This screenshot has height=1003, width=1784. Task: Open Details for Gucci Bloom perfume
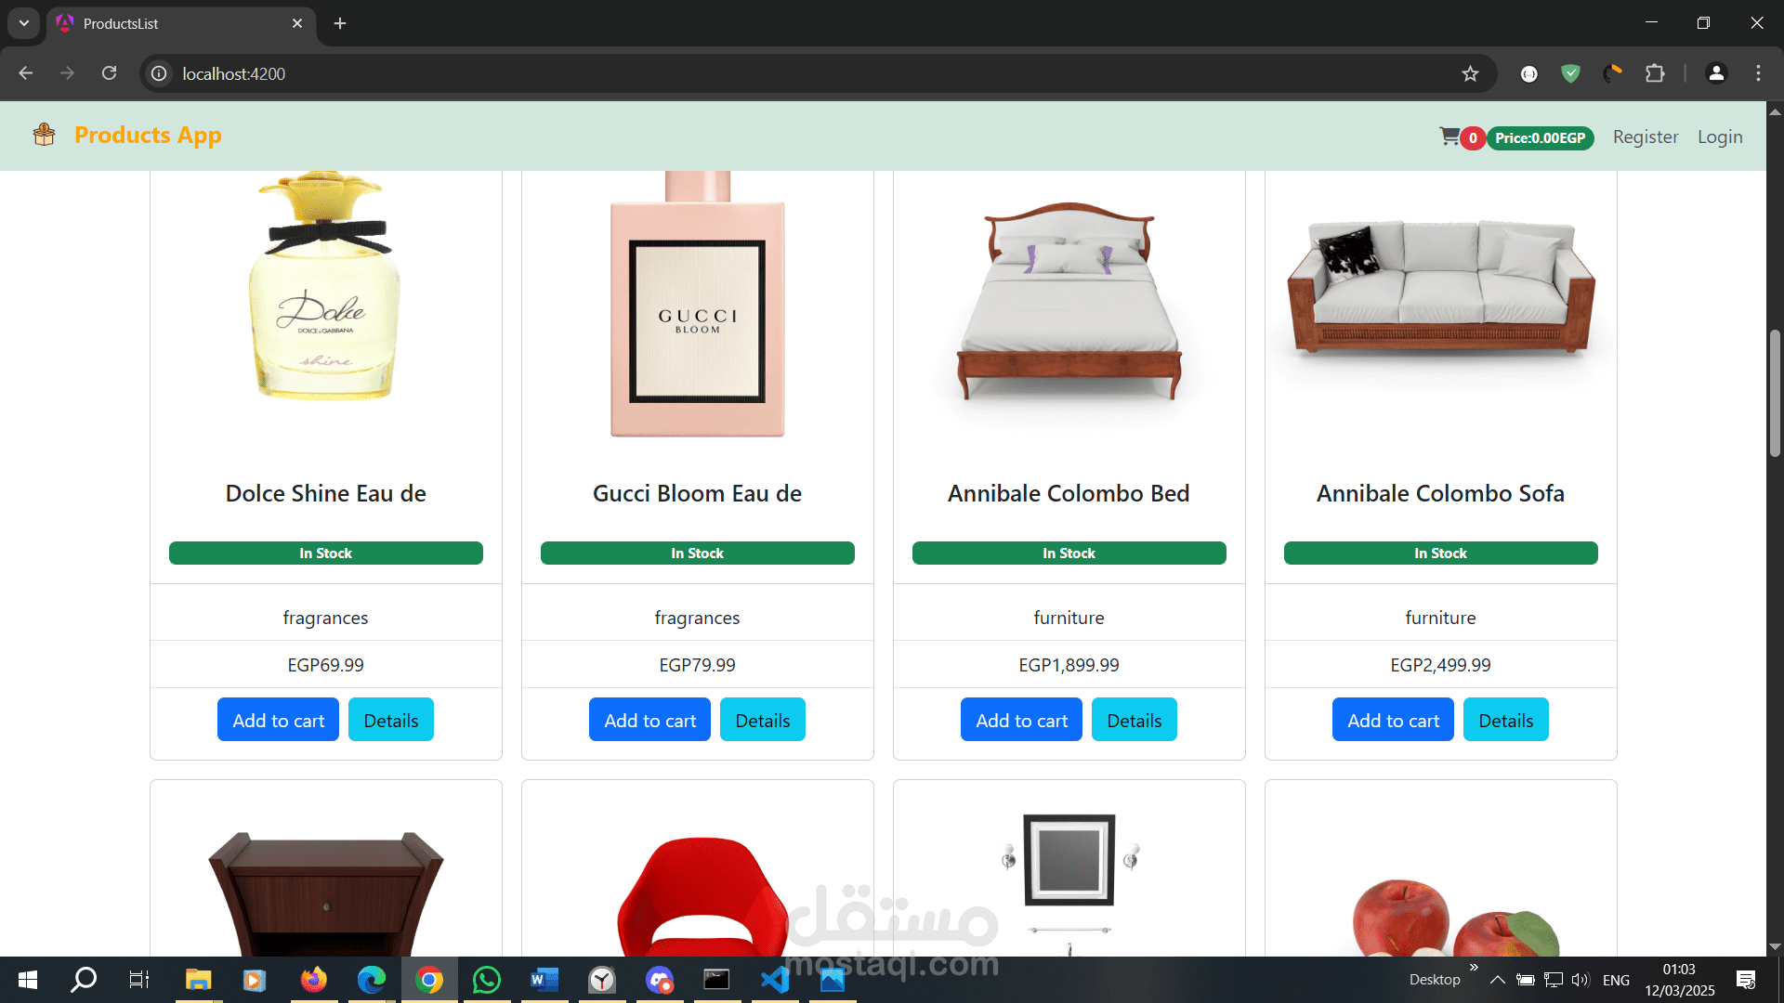[762, 719]
